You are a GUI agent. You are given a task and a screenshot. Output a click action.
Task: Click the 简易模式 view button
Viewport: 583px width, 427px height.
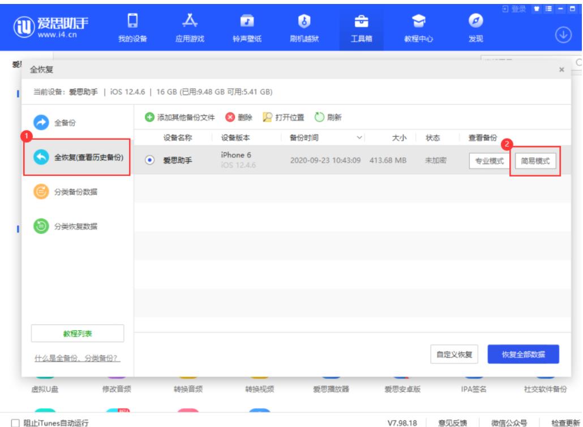tap(535, 161)
